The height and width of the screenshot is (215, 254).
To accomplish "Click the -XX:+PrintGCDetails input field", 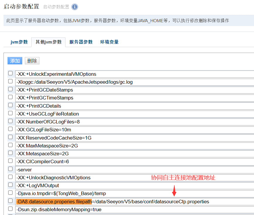I will pyautogui.click(x=135, y=106).
